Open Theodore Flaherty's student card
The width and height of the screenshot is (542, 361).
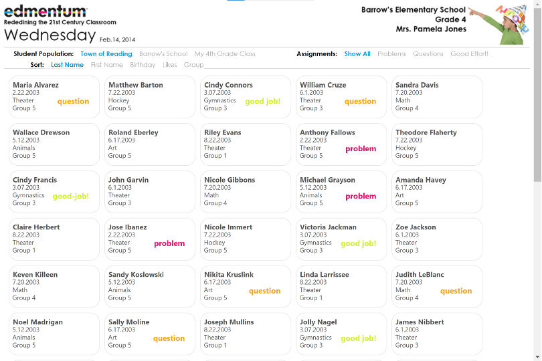point(437,144)
